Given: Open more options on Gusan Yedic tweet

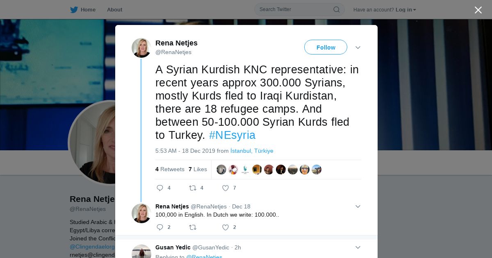Looking at the screenshot, I should [358, 247].
